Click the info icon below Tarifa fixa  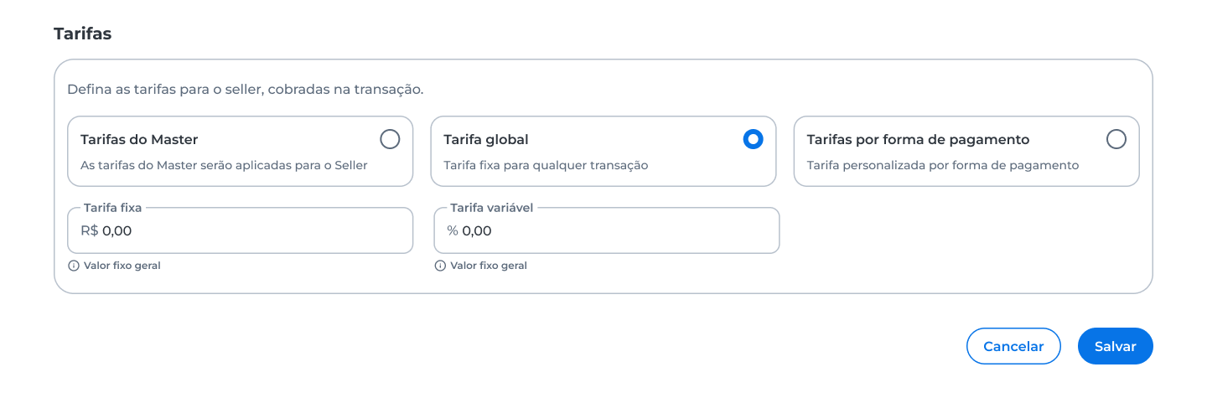coord(74,266)
